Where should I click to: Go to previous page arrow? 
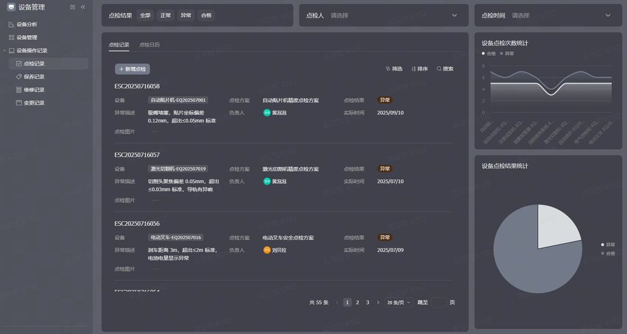[337, 302]
